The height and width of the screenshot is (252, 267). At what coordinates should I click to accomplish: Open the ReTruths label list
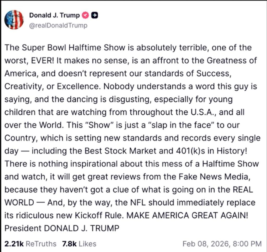click(x=41, y=244)
